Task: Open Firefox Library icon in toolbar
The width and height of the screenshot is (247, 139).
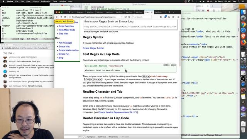Action: point(161,17)
